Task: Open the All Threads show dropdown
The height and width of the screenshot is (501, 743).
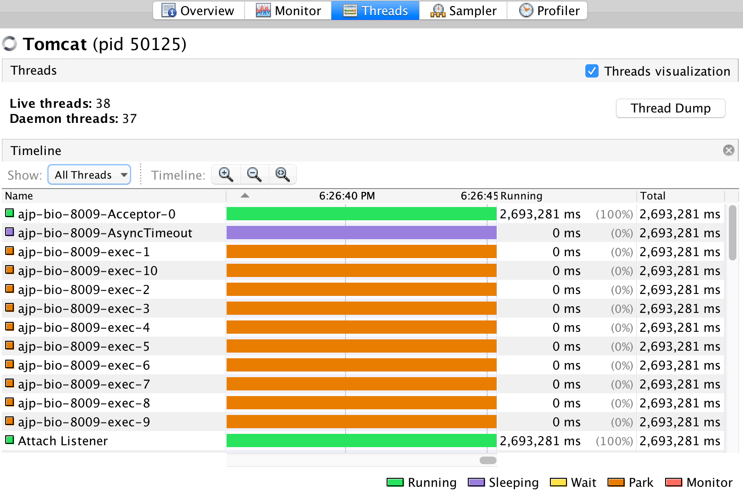Action: [89, 174]
